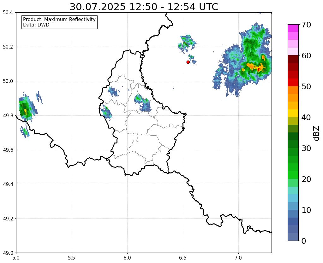The width and height of the screenshot is (323, 263).
Task: Click the longitude label 7.0
Action: coord(239,258)
